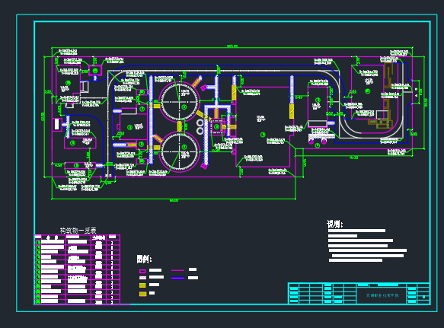Select the bottom overall dimension text

coord(174,200)
